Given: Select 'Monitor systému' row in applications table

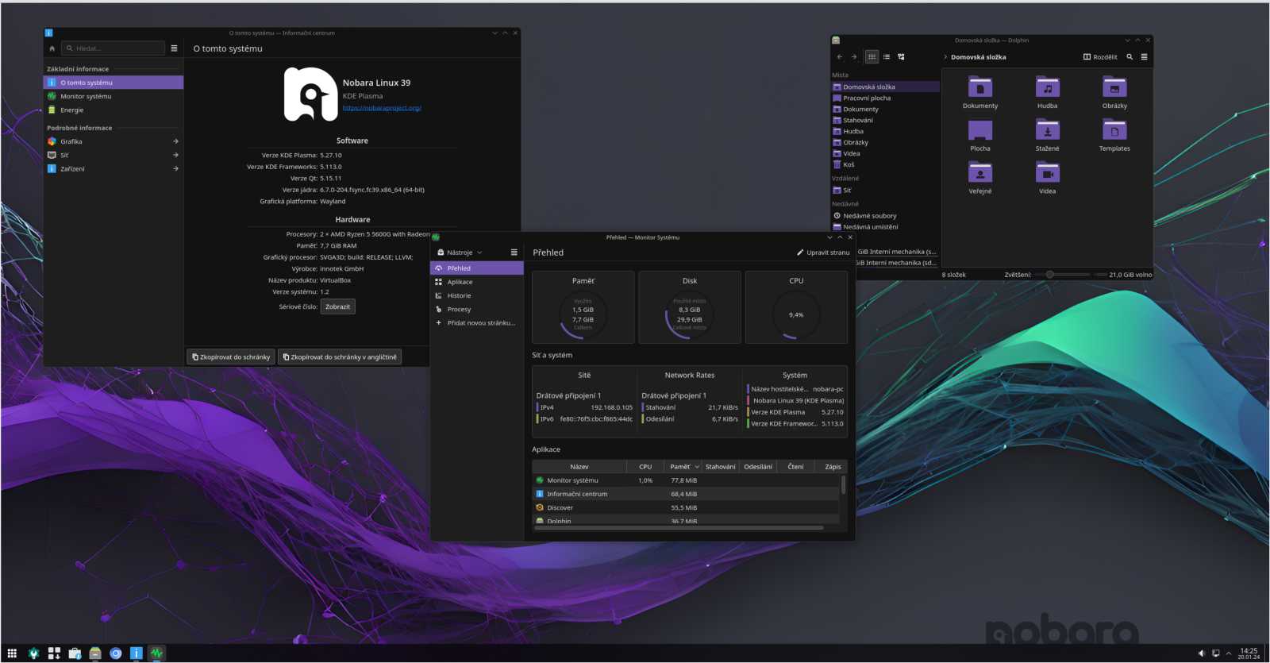Looking at the screenshot, I should click(x=687, y=480).
